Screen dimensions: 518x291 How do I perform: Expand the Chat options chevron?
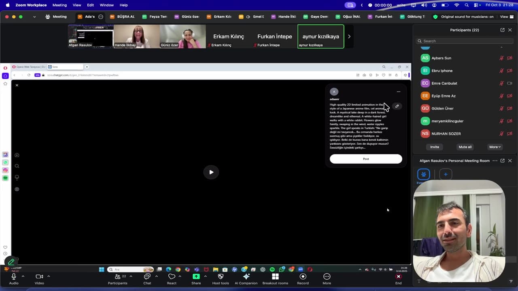coord(156,276)
